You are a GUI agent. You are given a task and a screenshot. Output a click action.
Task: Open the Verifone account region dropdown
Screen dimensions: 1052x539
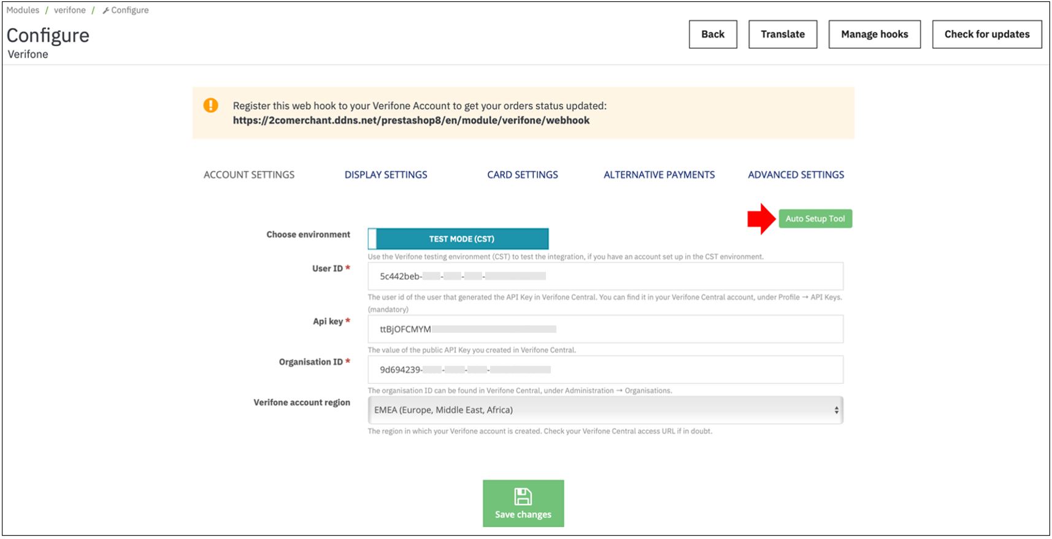click(x=605, y=410)
